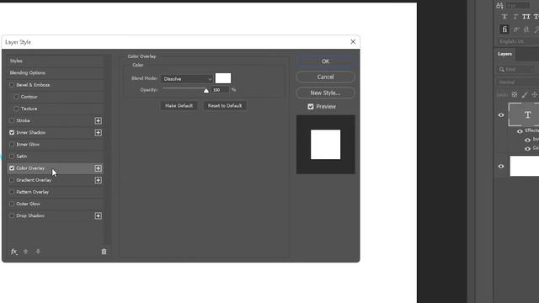
Task: Confirm with the OK button
Action: click(325, 61)
